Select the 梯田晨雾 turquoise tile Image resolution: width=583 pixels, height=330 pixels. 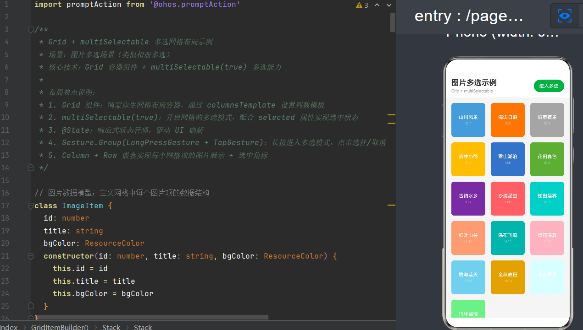547,199
